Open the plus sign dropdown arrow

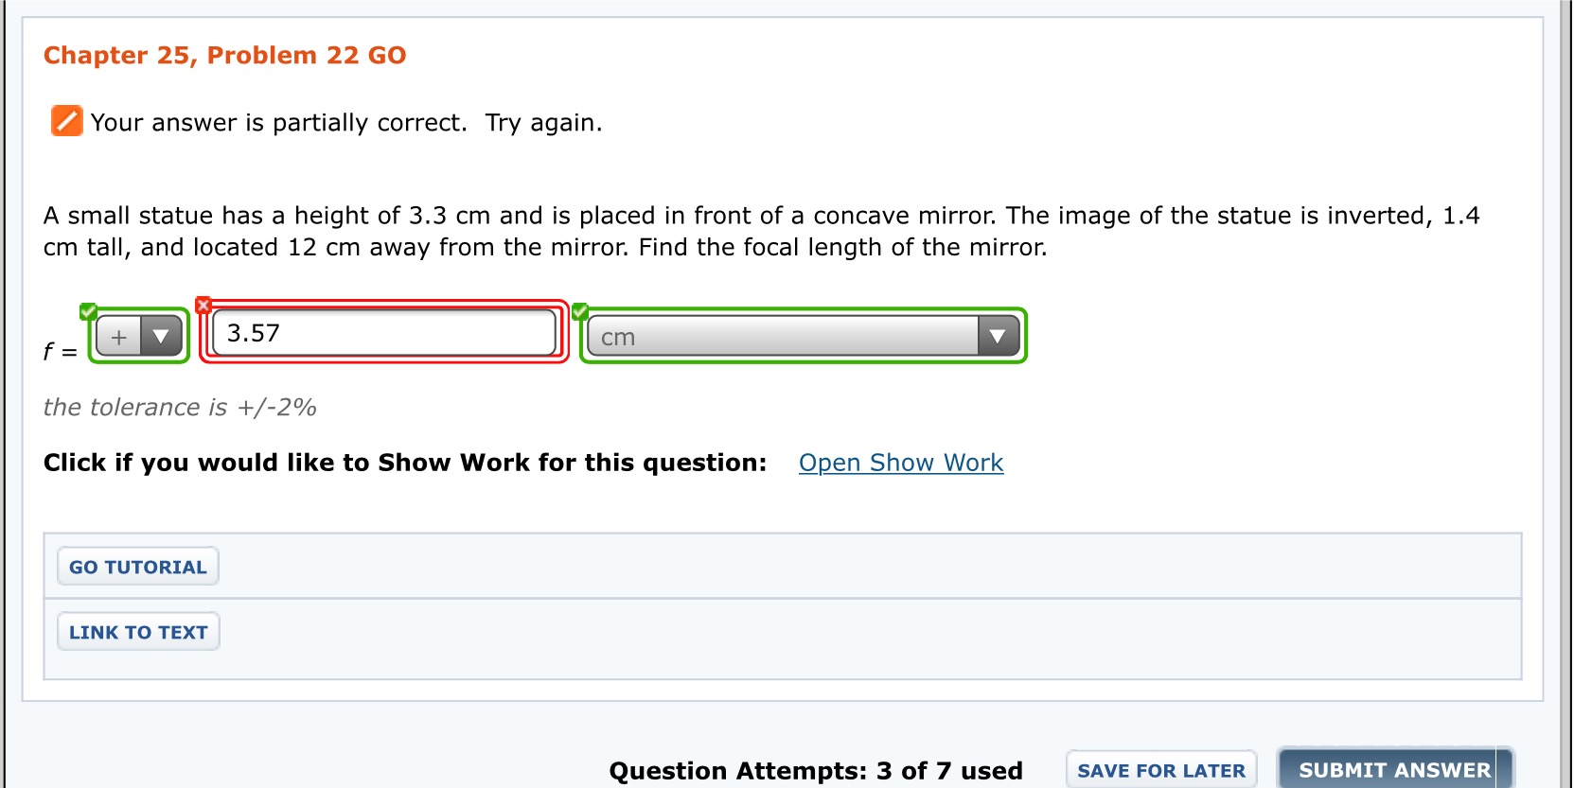161,336
